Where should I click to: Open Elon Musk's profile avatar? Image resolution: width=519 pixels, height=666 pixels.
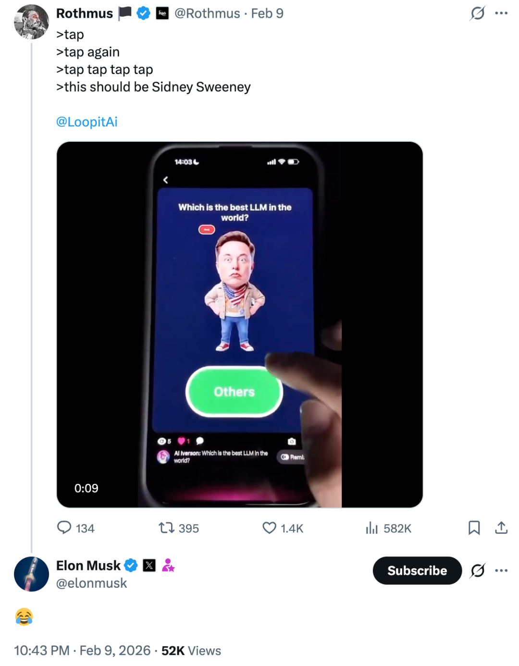(31, 574)
